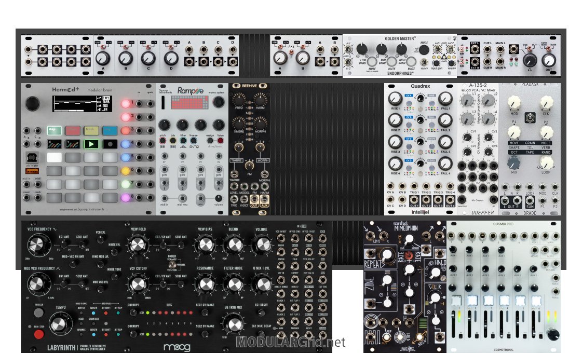582x353 pixels.
Task: Click the Beehive MORPH knob
Action: [260, 123]
